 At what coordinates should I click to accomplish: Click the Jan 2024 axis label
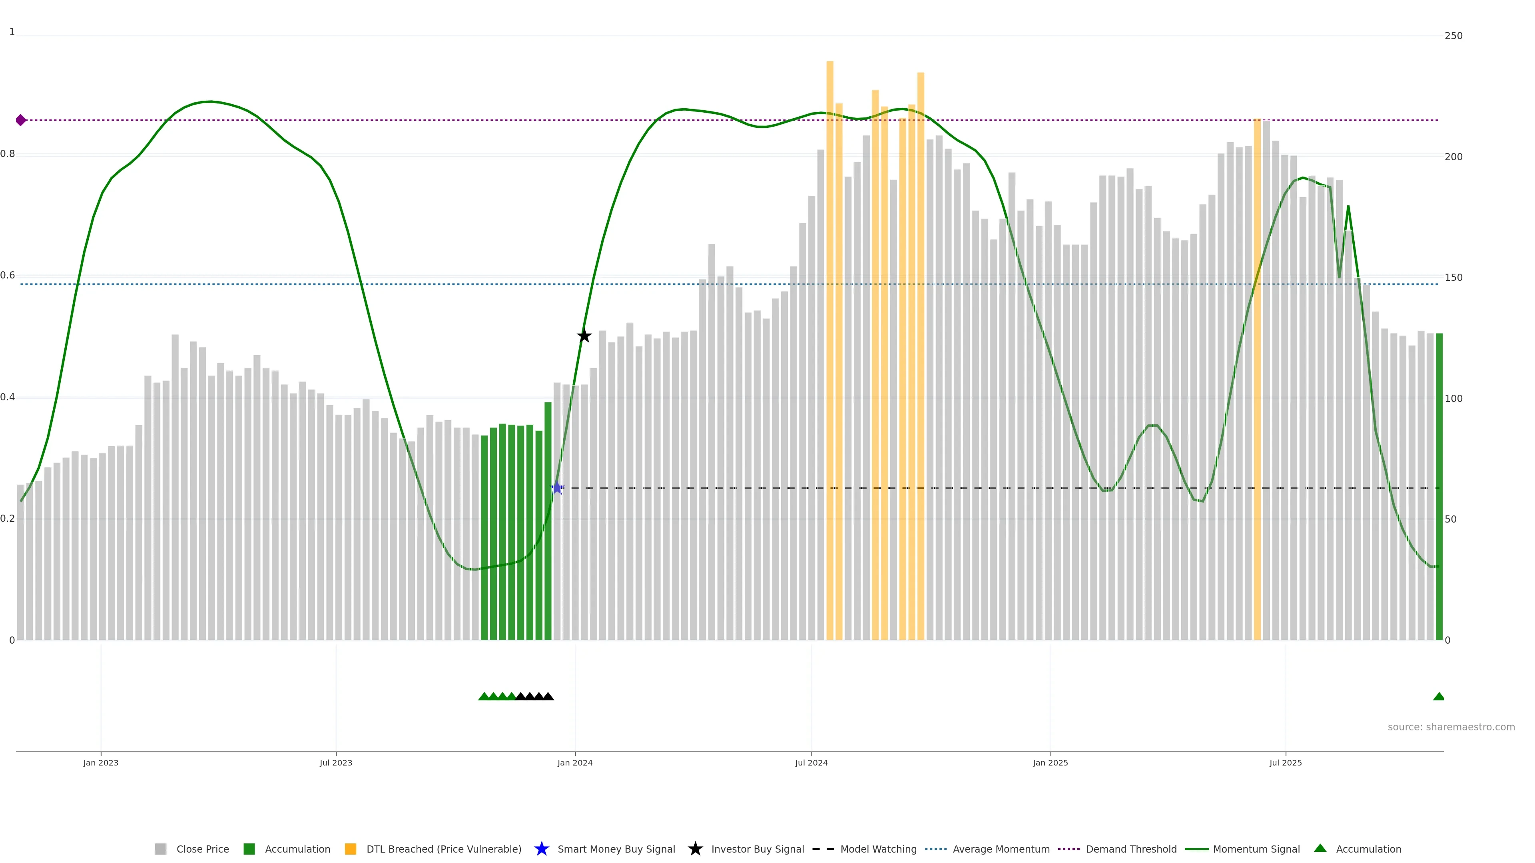tap(574, 762)
